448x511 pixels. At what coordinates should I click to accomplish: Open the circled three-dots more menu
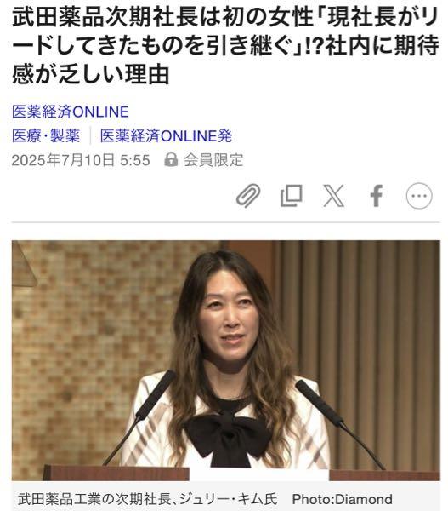419,196
